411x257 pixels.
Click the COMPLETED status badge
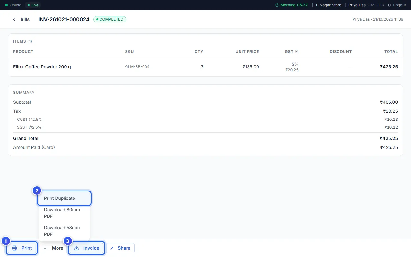[110, 19]
